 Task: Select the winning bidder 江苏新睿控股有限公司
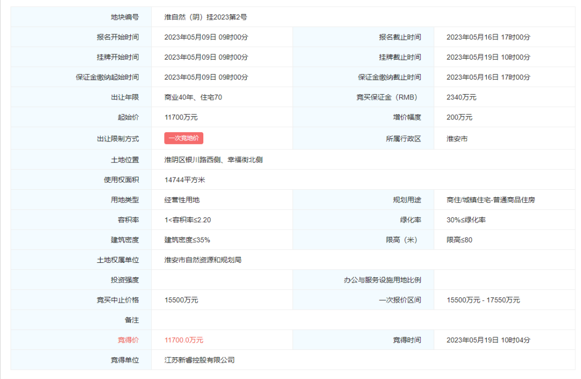[x=200, y=360]
